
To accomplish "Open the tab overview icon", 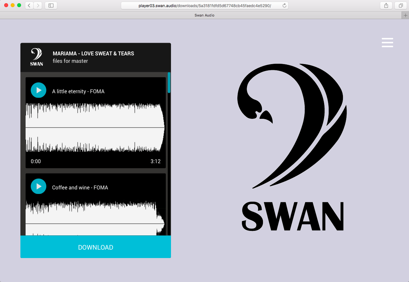I will (x=401, y=5).
